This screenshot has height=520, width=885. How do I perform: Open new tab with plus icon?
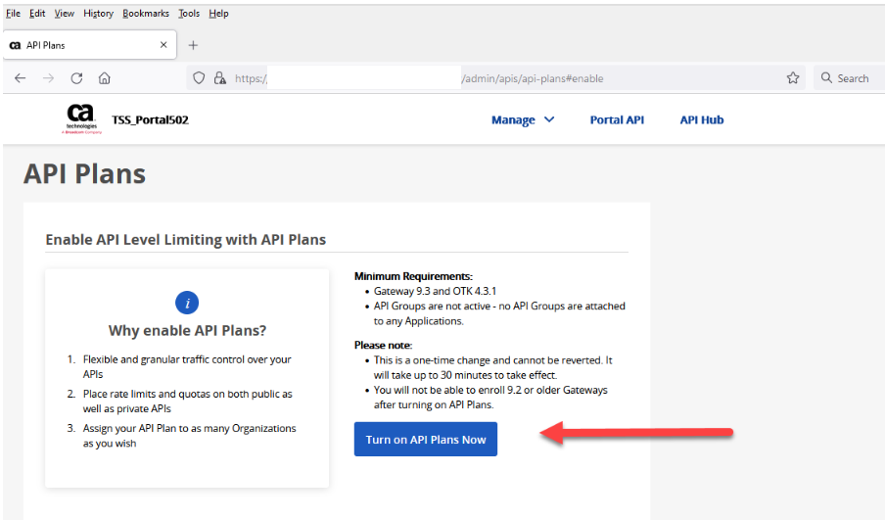(x=193, y=45)
